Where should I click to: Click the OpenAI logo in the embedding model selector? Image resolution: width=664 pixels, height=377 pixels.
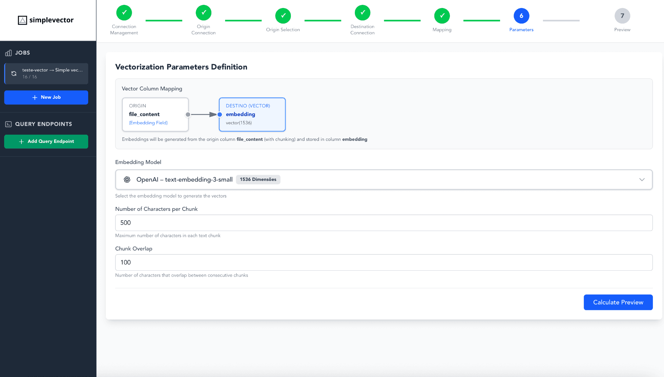(127, 180)
